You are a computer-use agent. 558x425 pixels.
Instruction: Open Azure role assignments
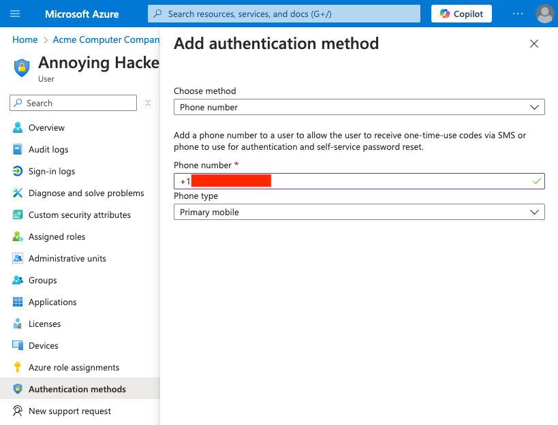[80, 367]
